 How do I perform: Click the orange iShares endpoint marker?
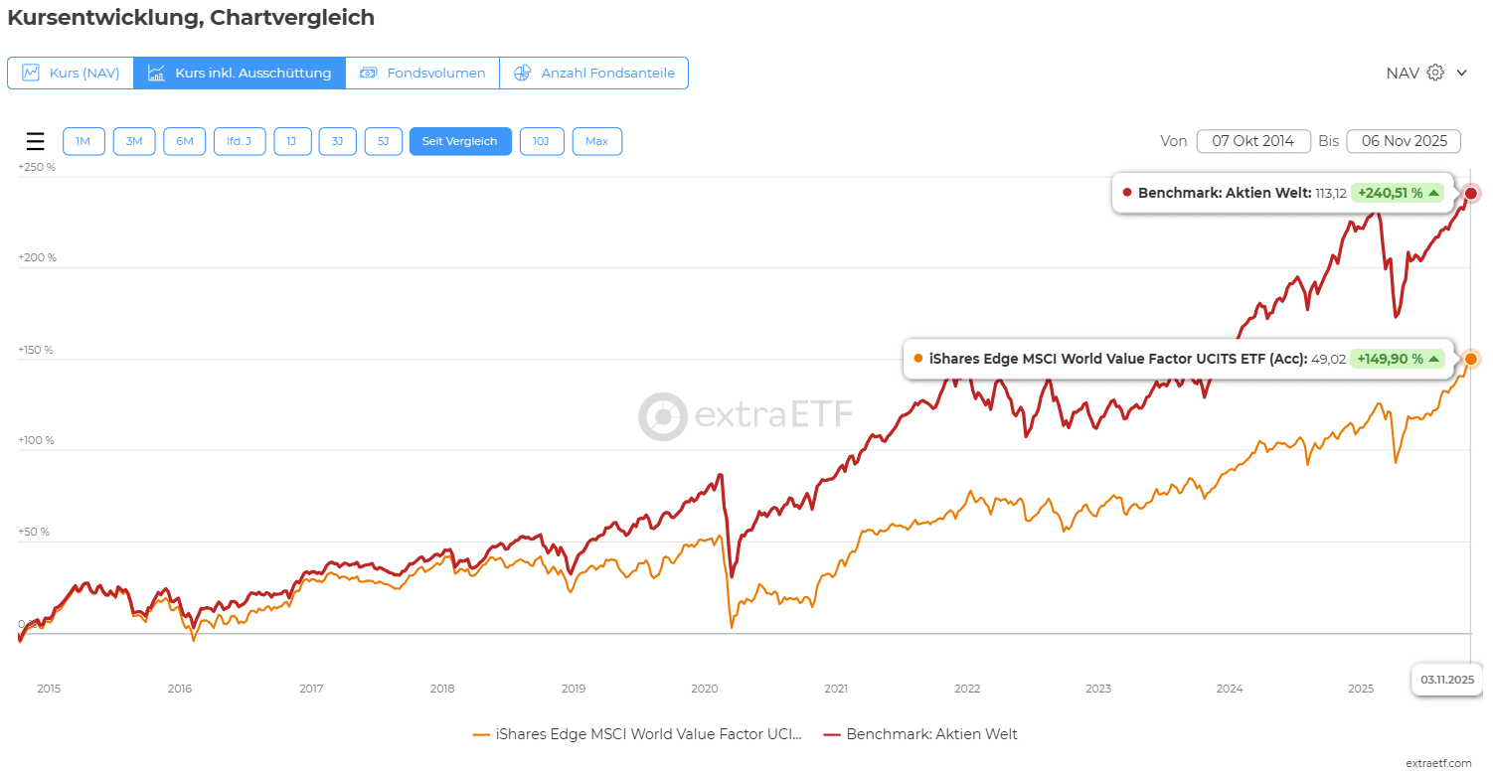click(1471, 359)
